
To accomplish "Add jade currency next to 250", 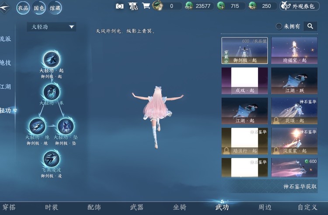I will pyautogui.click(x=253, y=6).
